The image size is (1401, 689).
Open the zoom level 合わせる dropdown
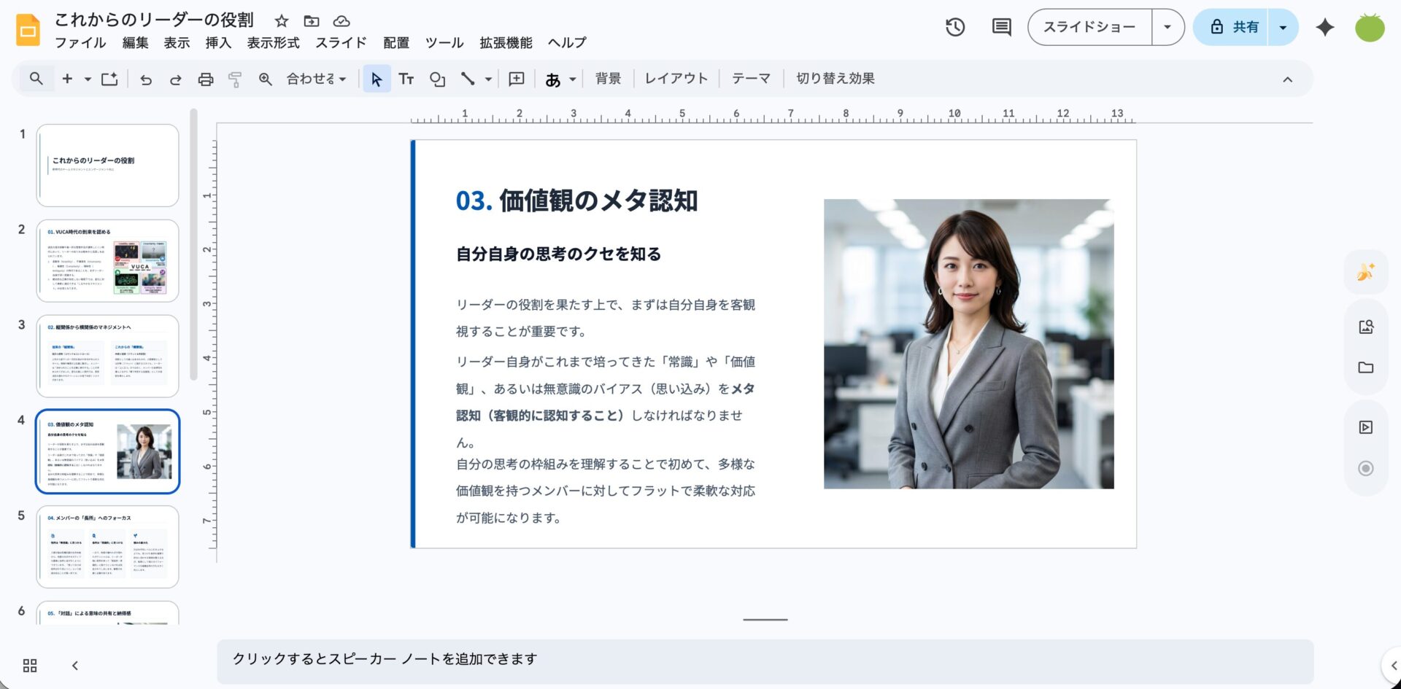(x=316, y=79)
